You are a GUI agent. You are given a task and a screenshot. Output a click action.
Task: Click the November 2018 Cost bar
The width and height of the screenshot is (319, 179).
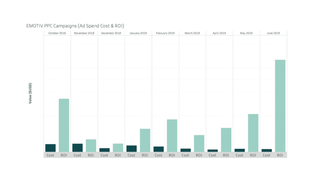pos(77,148)
